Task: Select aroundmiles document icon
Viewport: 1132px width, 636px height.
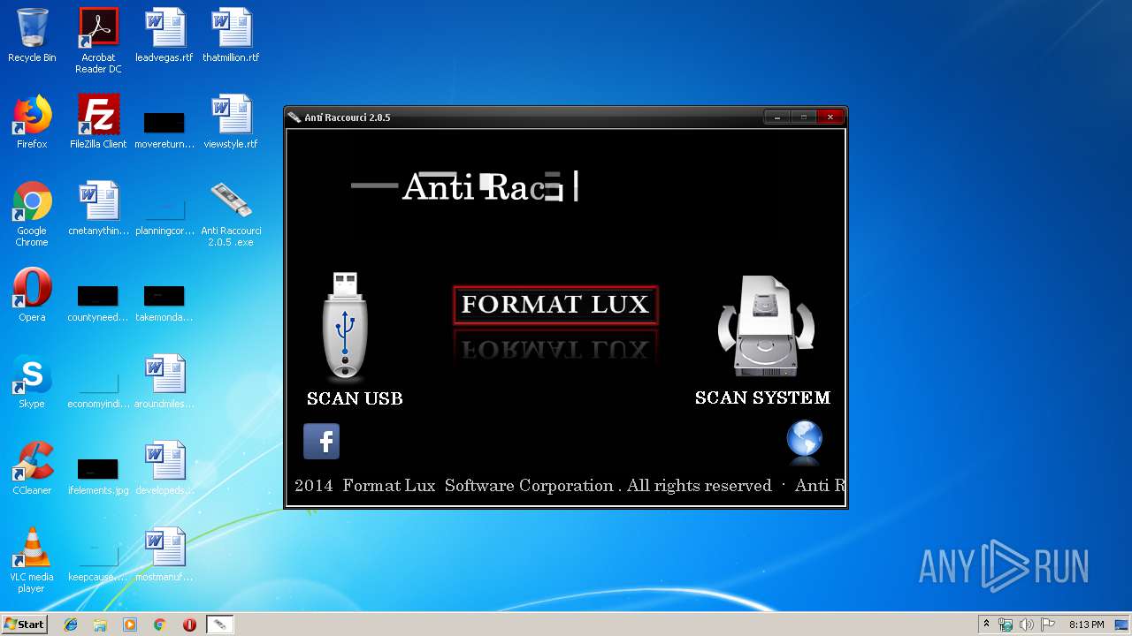Action: (x=164, y=382)
